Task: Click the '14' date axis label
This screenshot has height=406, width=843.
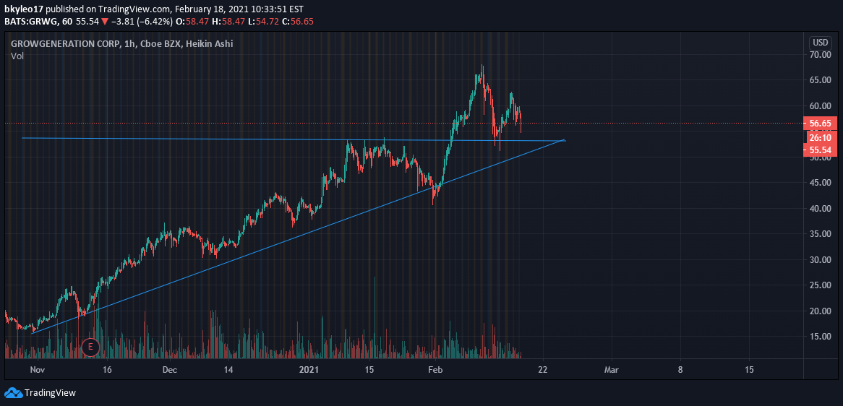Action: click(228, 370)
